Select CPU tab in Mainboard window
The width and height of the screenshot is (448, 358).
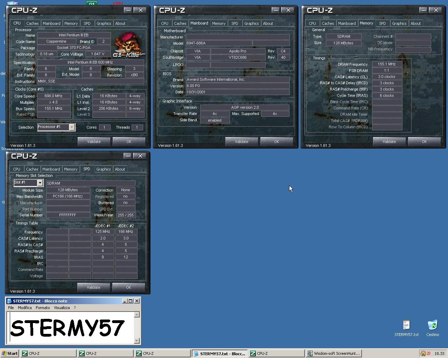pos(164,23)
